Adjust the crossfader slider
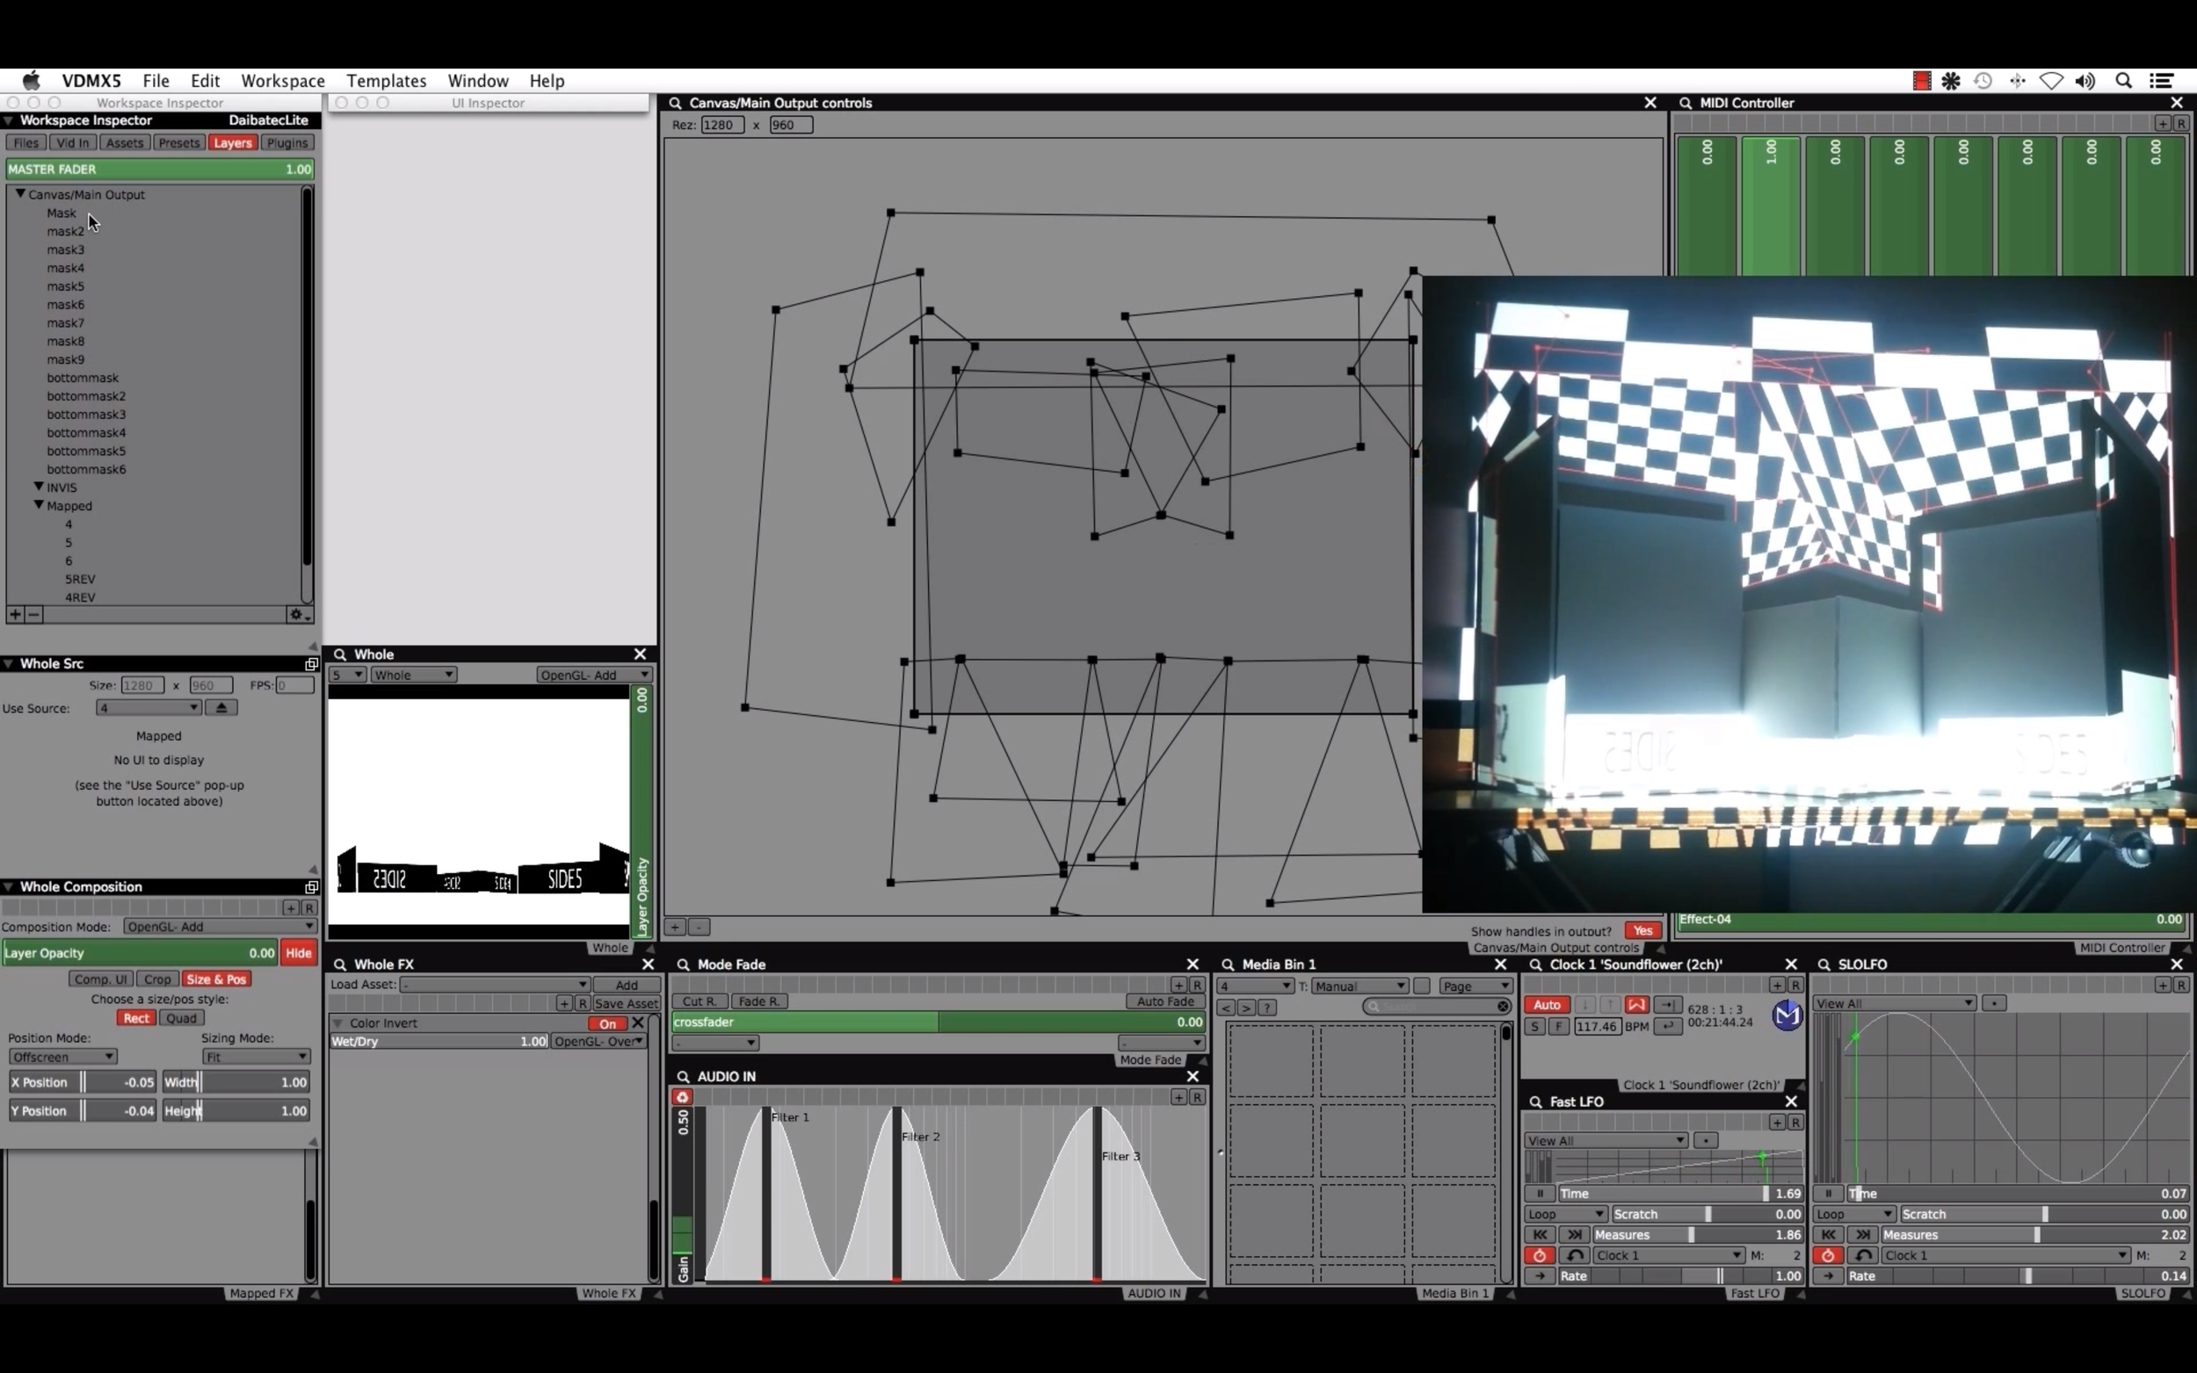 coord(939,1022)
